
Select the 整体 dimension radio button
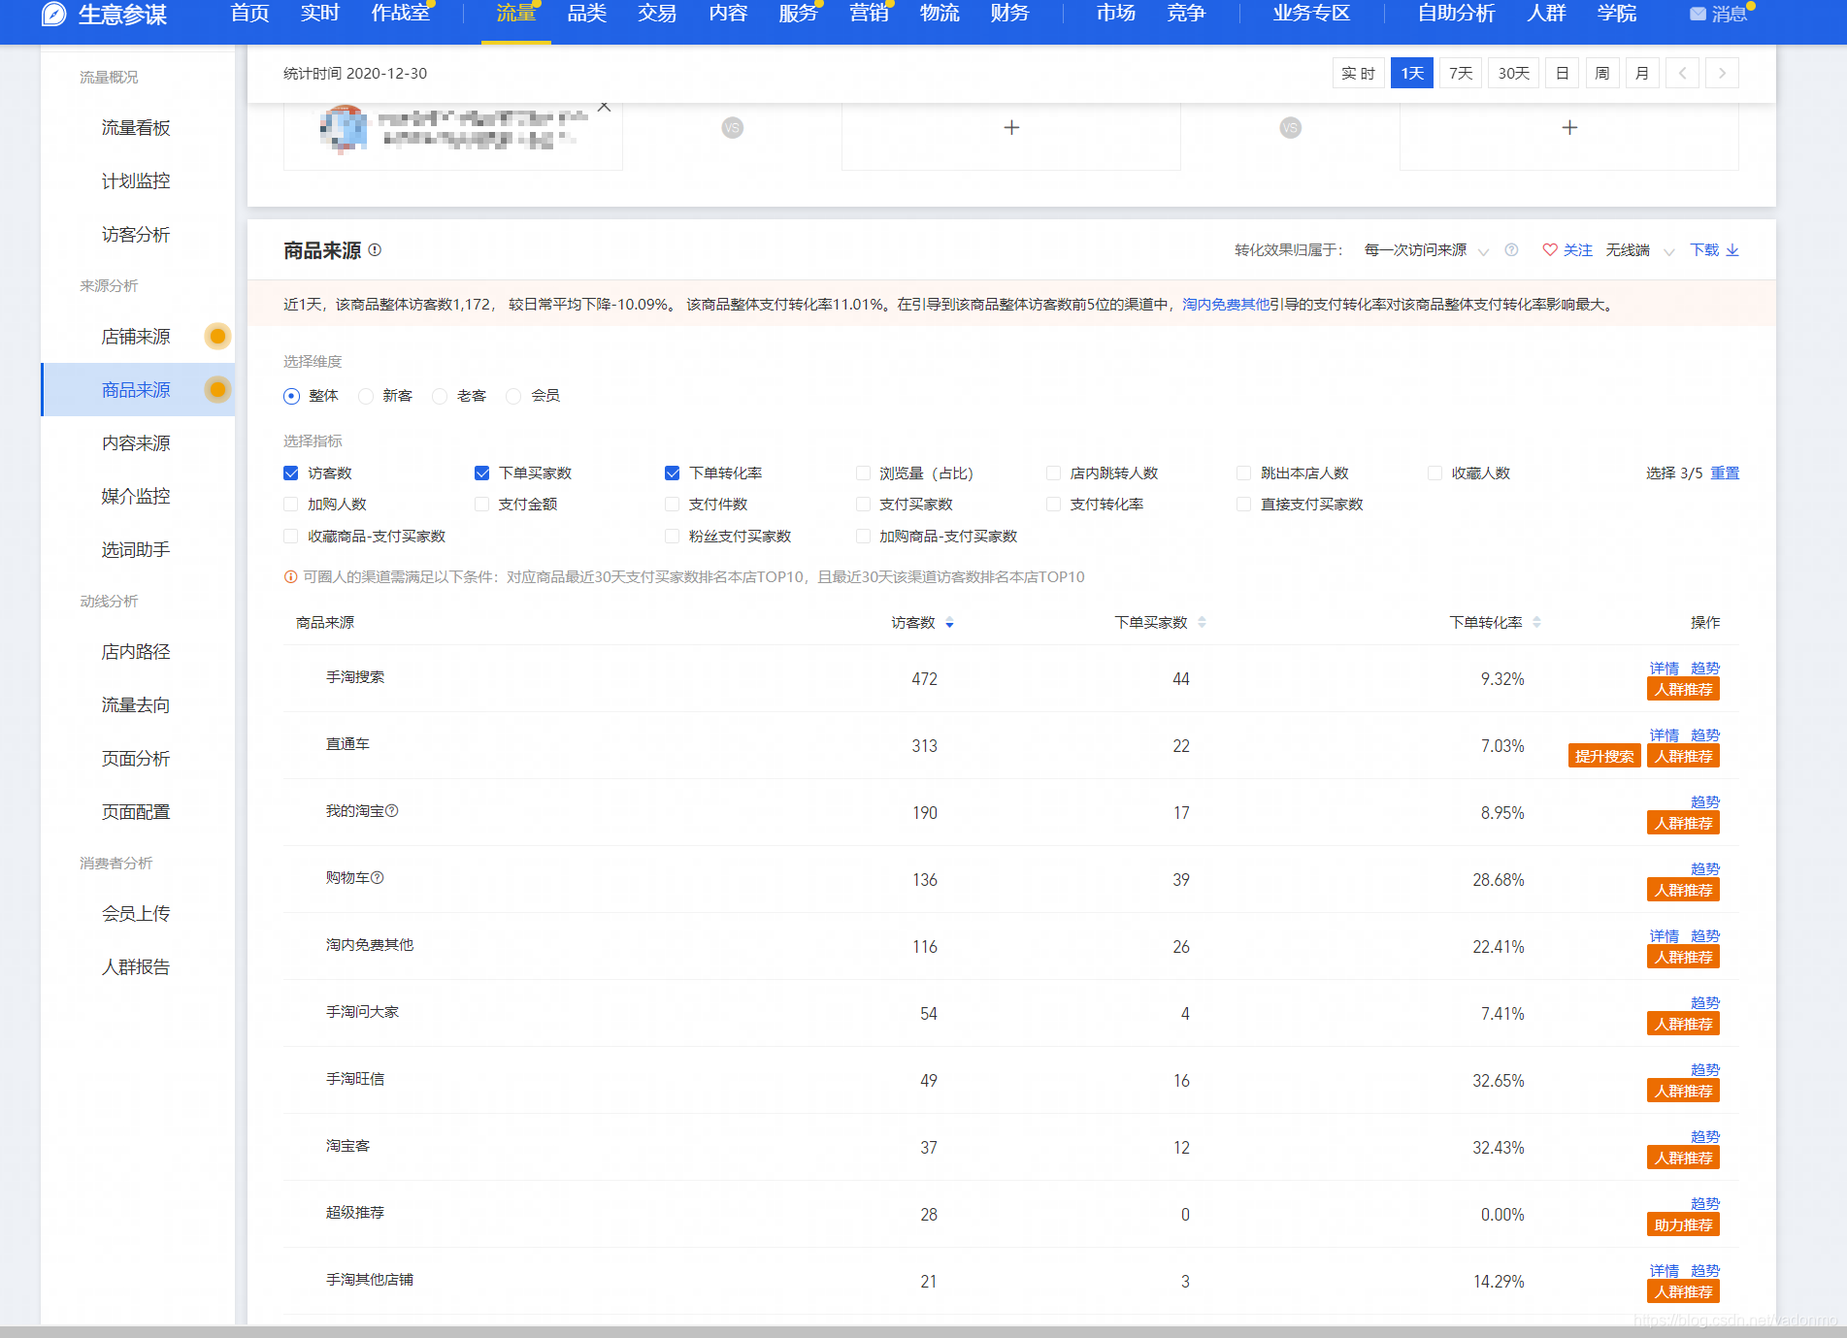click(291, 396)
